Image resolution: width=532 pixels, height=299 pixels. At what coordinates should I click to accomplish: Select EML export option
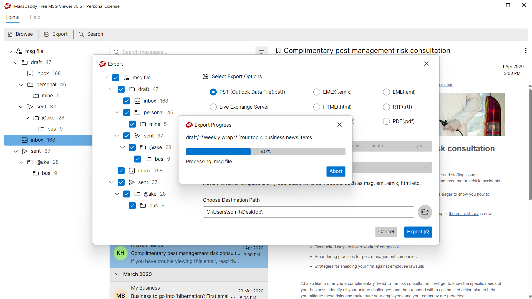pyautogui.click(x=386, y=92)
